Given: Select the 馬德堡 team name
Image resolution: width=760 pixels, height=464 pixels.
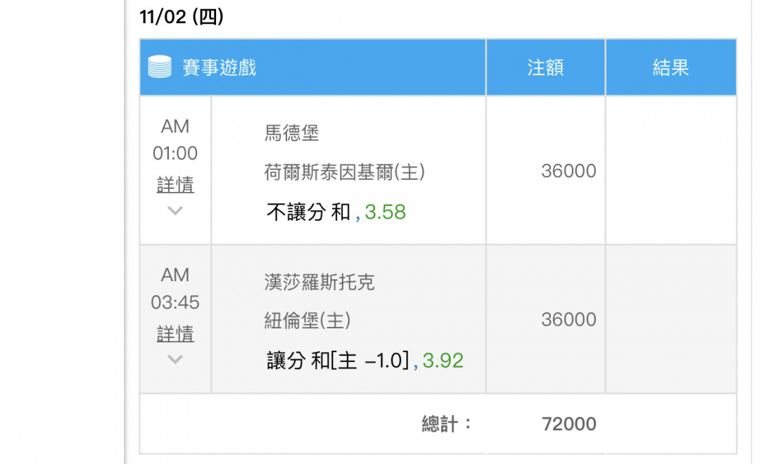Looking at the screenshot, I should tap(292, 133).
